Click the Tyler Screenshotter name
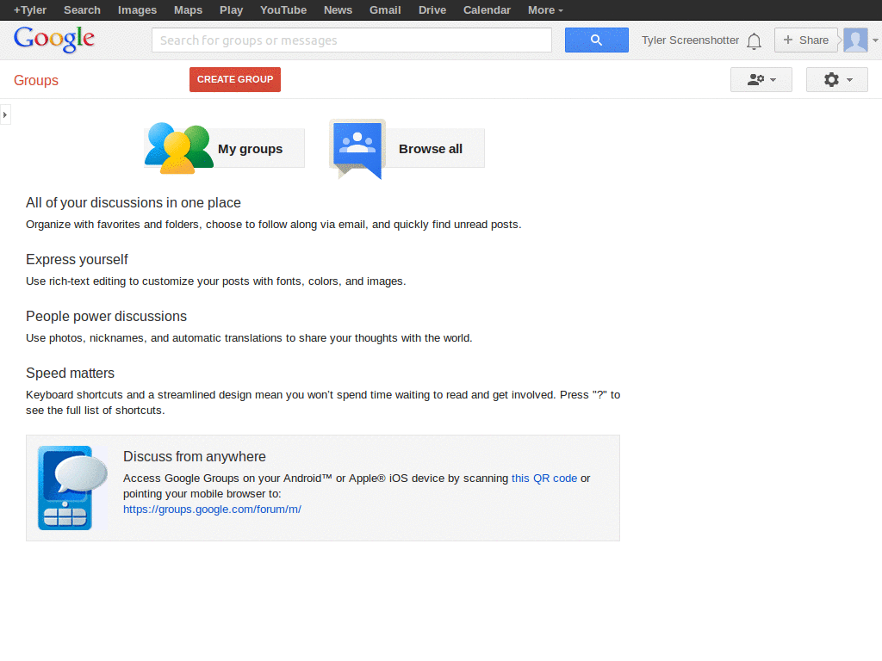Image resolution: width=882 pixels, height=661 pixels. click(x=690, y=40)
